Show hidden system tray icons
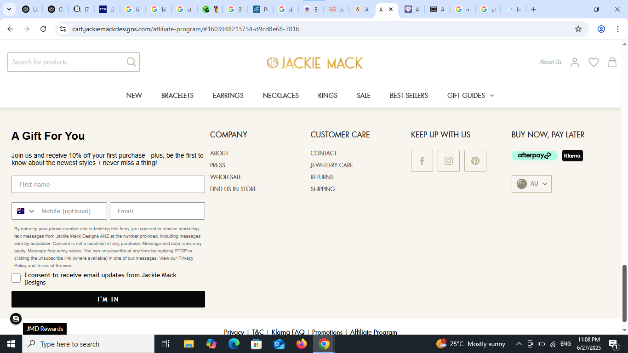 [x=519, y=344]
